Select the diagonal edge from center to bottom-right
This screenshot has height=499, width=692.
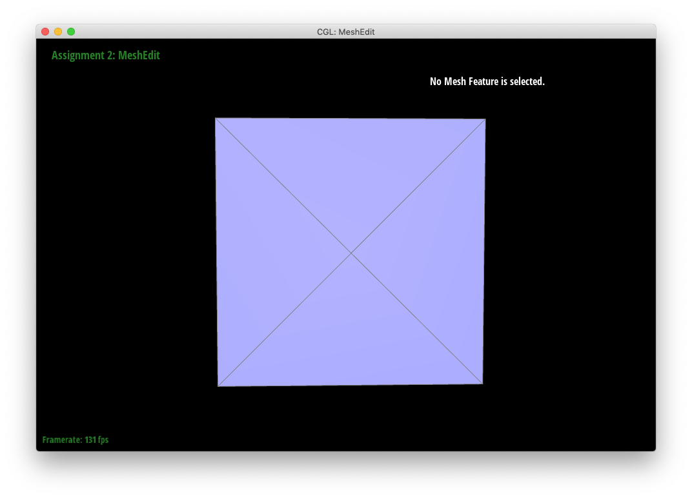[417, 318]
